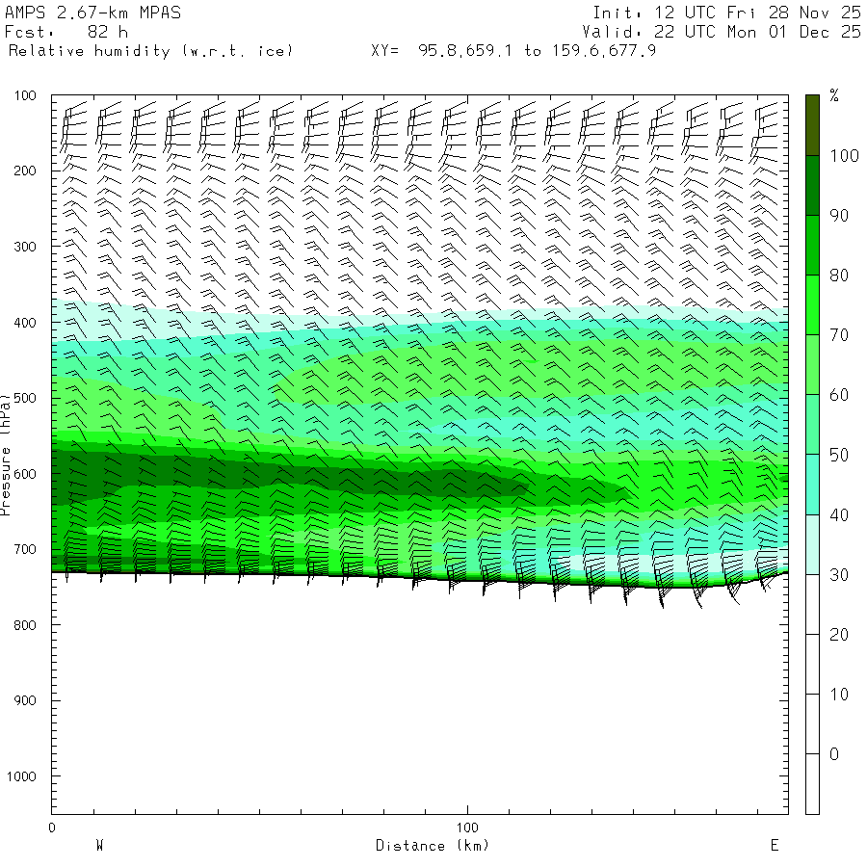The width and height of the screenshot is (867, 867).
Task: Click the 600 hPa pressure axis label
Action: 25,474
